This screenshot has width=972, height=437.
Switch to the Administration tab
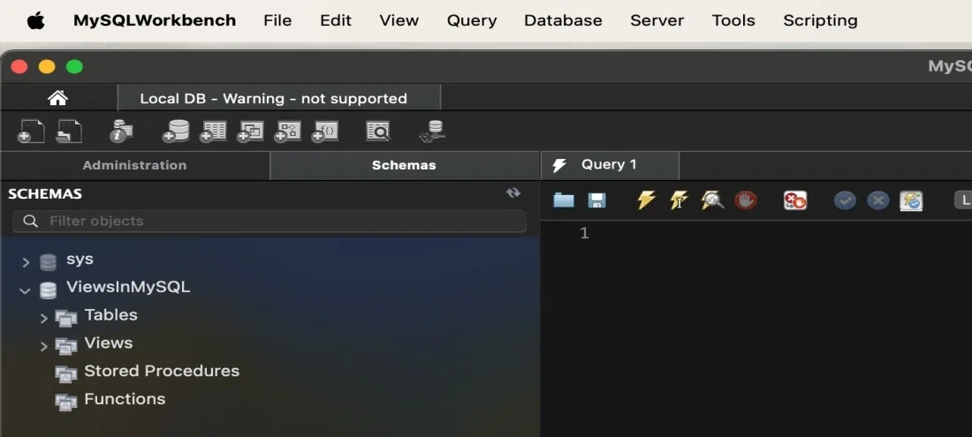click(x=134, y=165)
